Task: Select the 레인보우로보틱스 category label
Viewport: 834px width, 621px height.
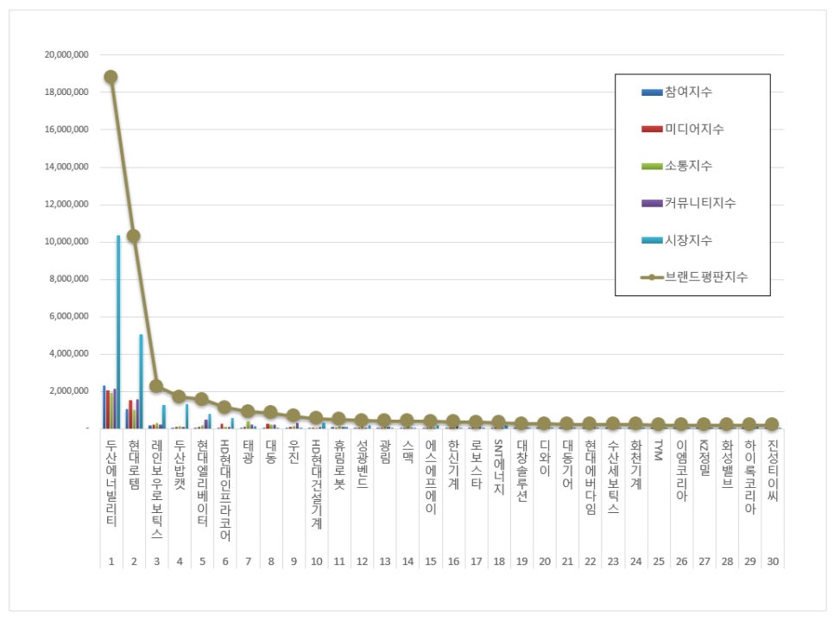Action: click(157, 489)
